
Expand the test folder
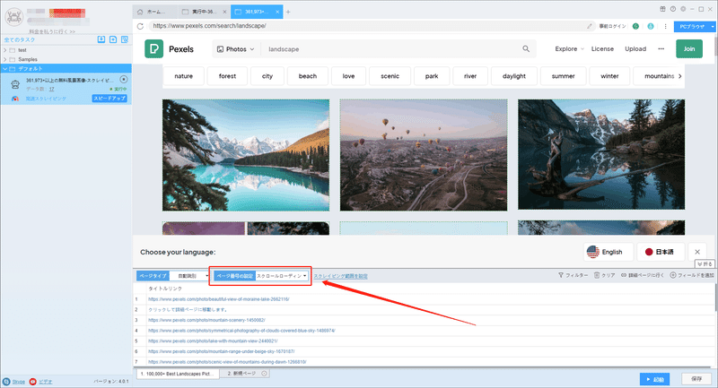pyautogui.click(x=5, y=50)
